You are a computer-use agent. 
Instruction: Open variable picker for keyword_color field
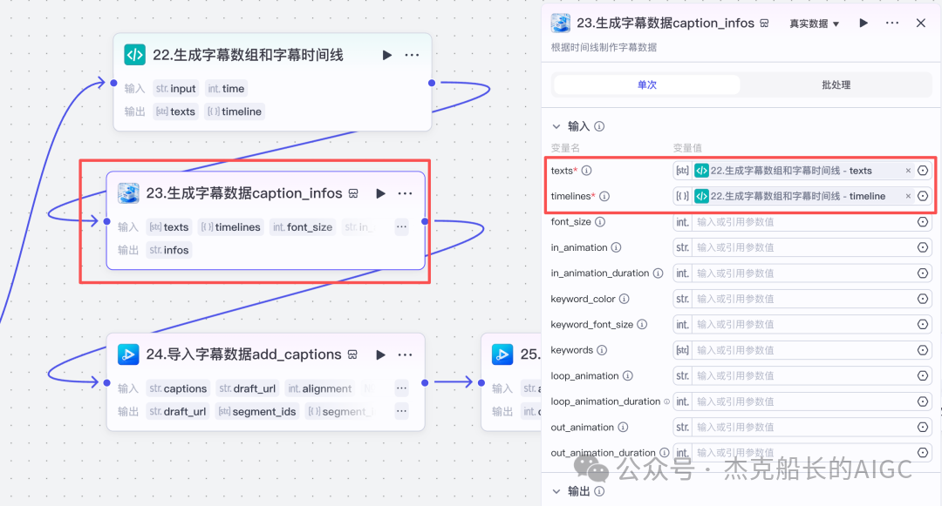[x=923, y=299]
